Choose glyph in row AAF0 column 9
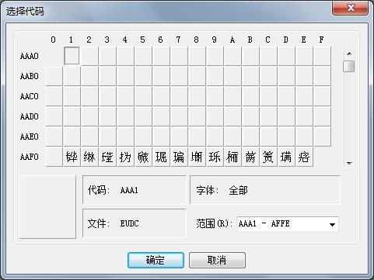Viewport: 374px width, 280px height. [x=215, y=157]
